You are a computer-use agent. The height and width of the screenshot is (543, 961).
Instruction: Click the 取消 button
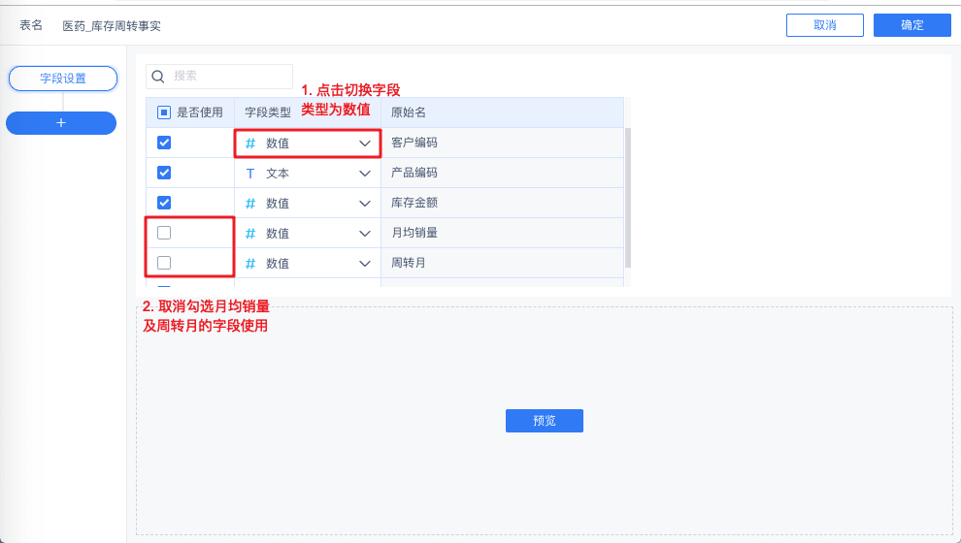click(825, 25)
